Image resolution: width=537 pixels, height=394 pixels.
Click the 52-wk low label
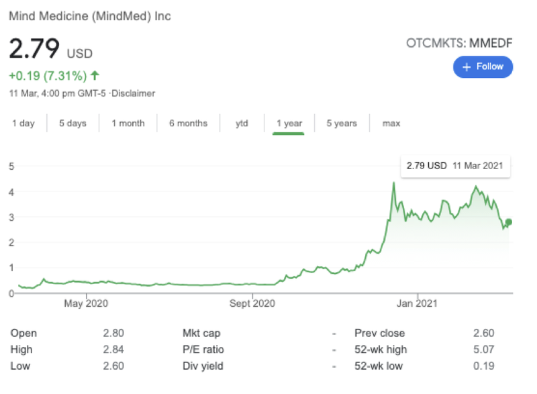pyautogui.click(x=379, y=366)
